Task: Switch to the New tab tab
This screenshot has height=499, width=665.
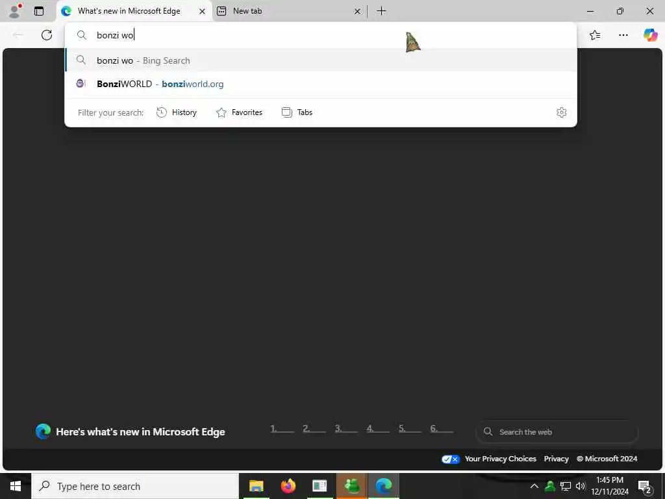Action: pos(289,11)
